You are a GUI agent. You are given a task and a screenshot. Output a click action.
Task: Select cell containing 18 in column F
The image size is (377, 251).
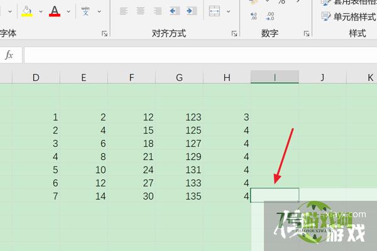[131, 144]
